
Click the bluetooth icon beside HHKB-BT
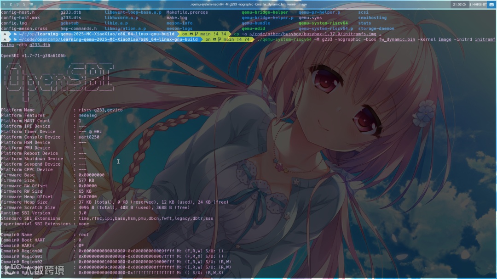point(470,5)
